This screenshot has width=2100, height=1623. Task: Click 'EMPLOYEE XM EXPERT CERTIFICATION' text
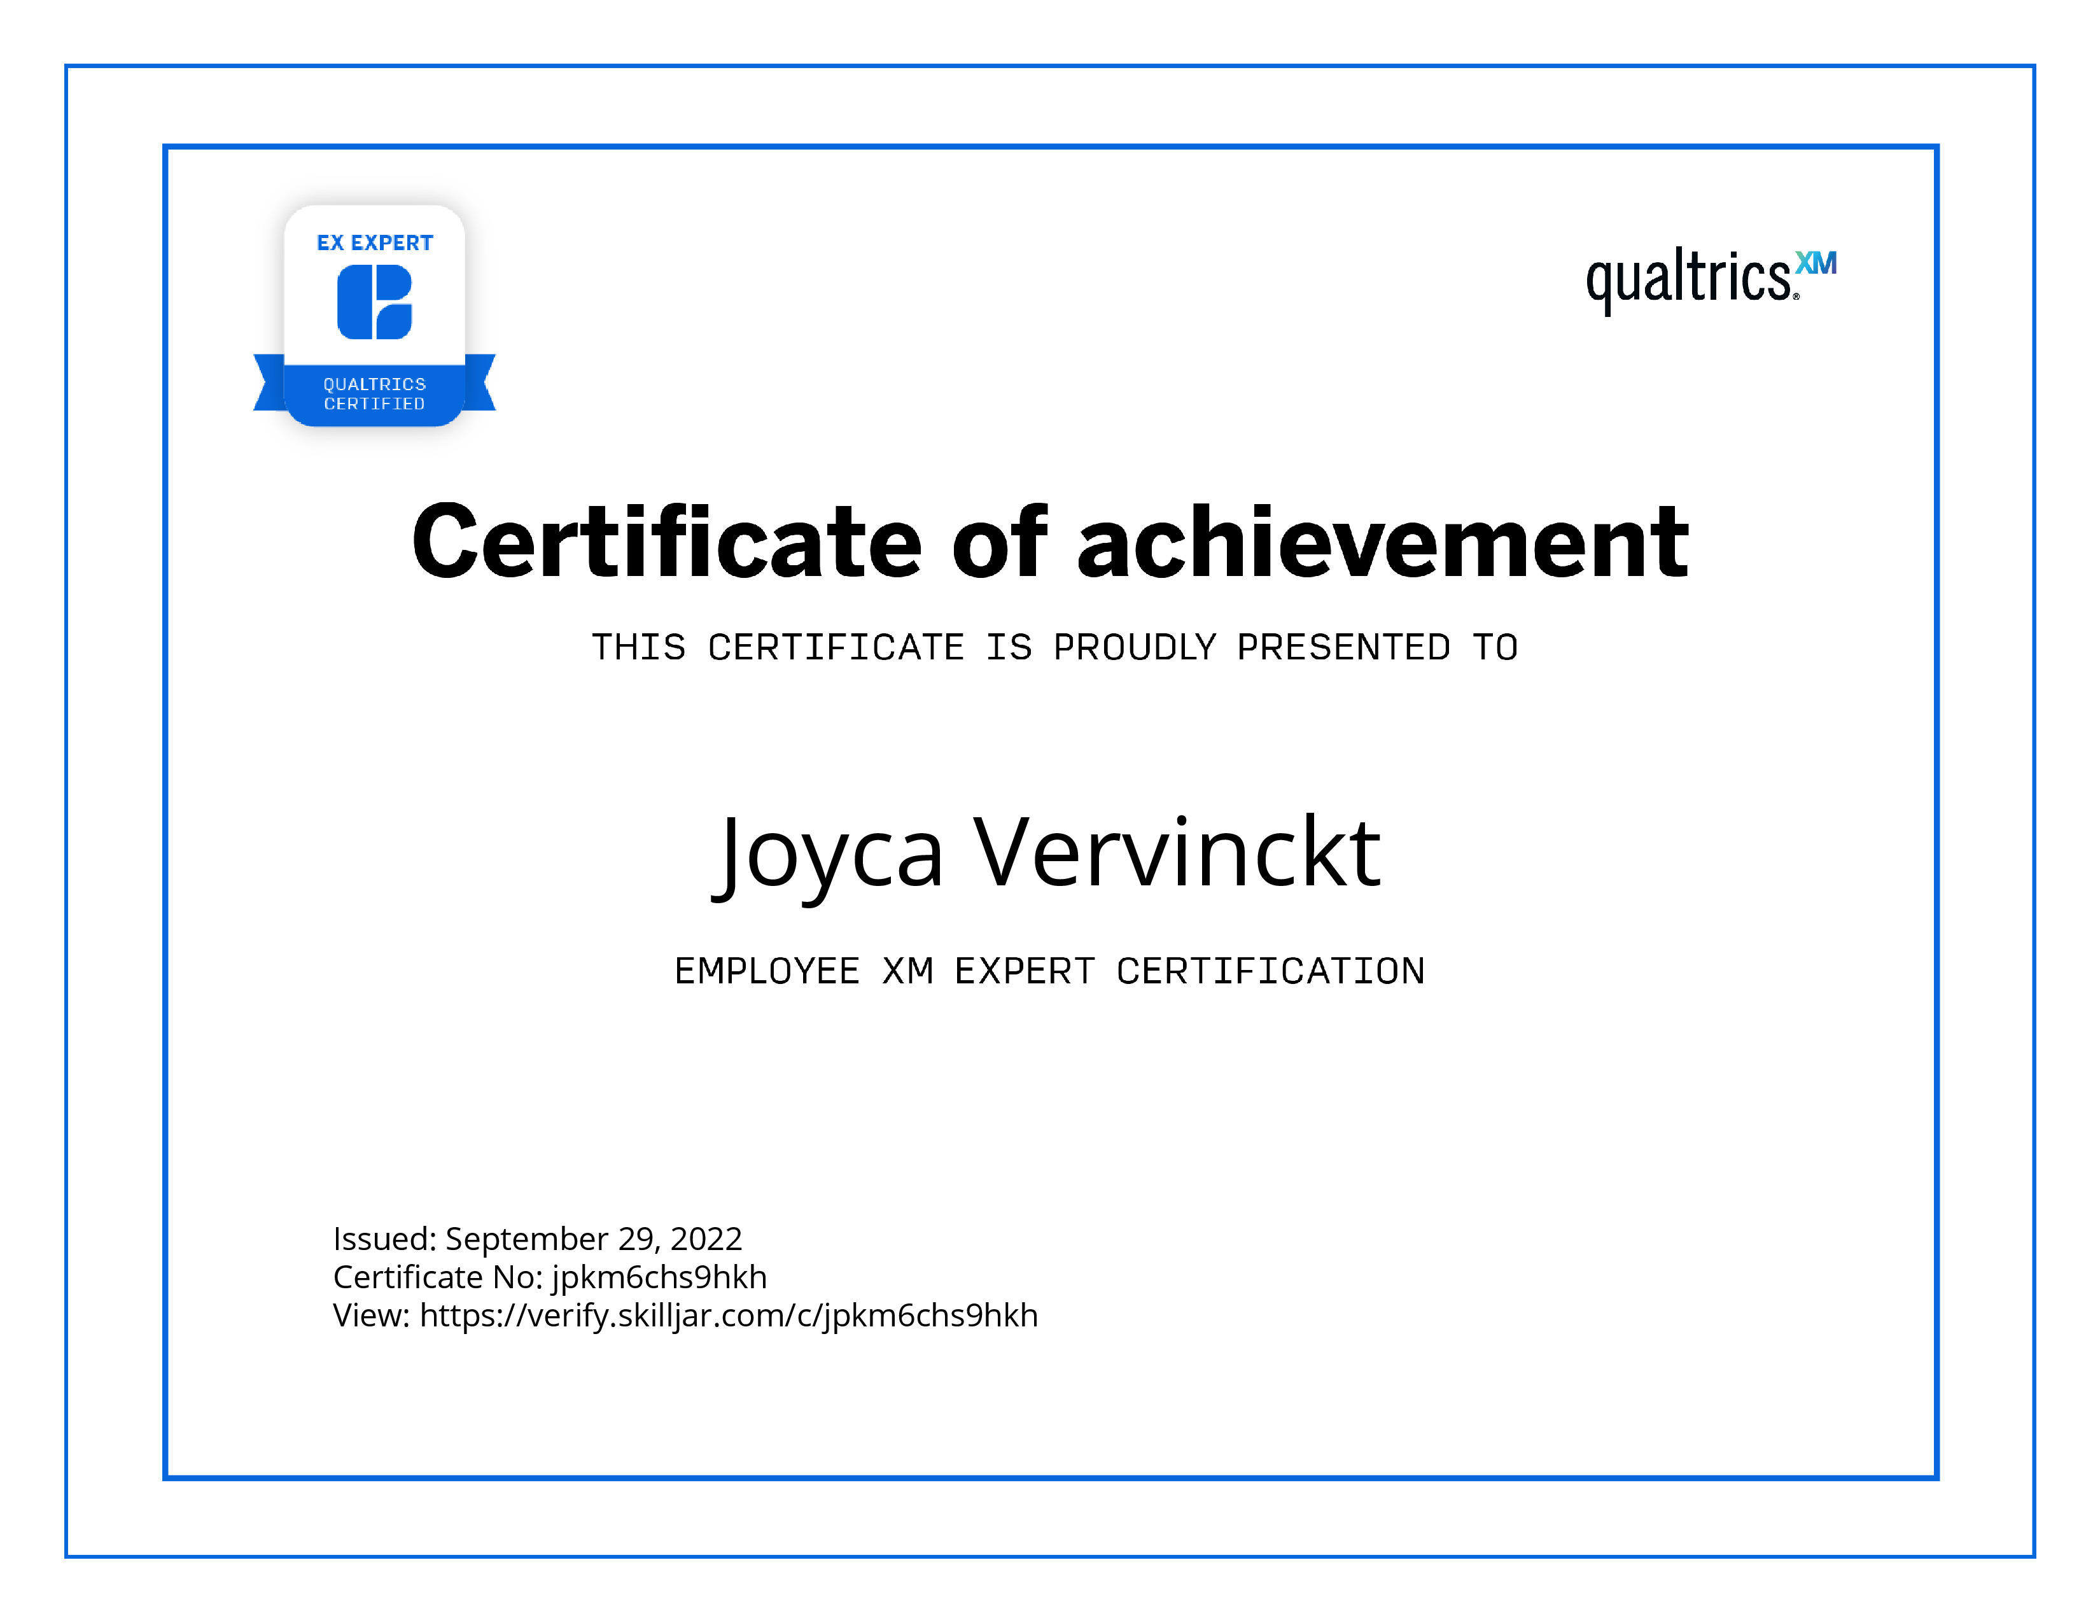coord(1050,971)
